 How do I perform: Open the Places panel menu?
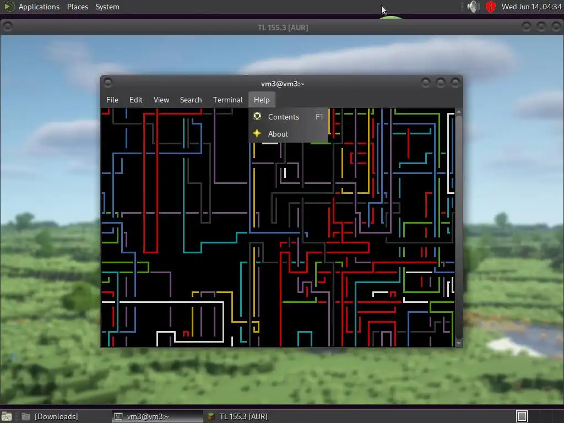[78, 7]
